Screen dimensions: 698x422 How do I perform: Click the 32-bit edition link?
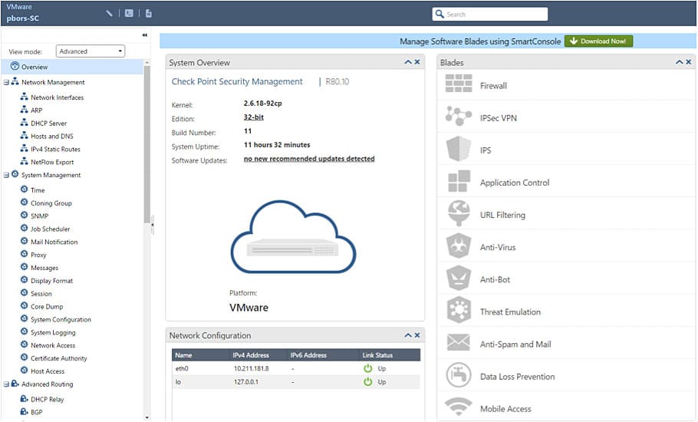pos(254,117)
